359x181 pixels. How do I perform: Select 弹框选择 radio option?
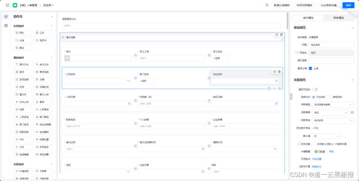tap(331, 97)
